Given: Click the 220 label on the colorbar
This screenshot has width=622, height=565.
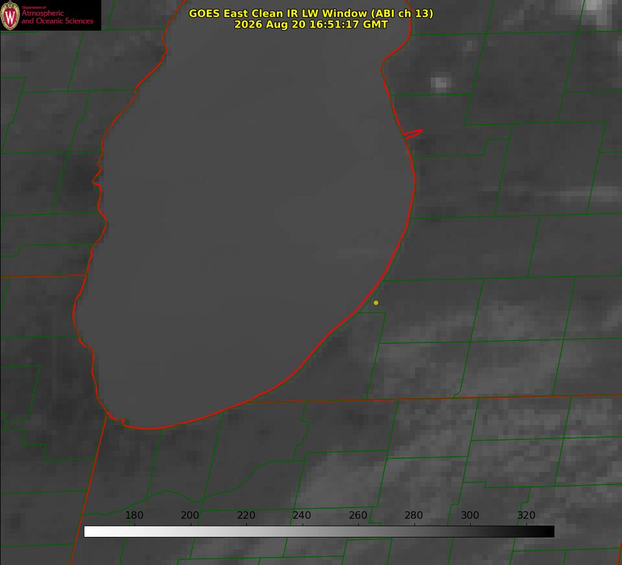Looking at the screenshot, I should coord(246,515).
